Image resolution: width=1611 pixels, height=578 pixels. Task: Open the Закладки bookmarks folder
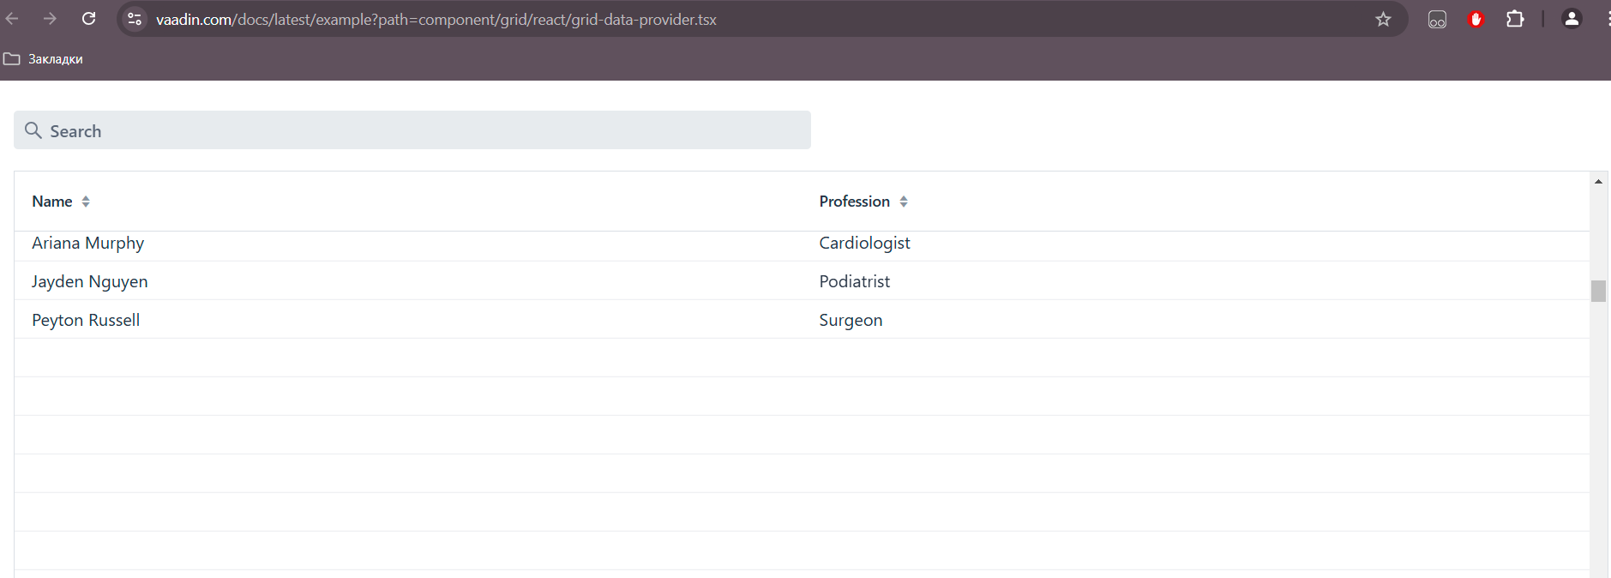point(44,59)
